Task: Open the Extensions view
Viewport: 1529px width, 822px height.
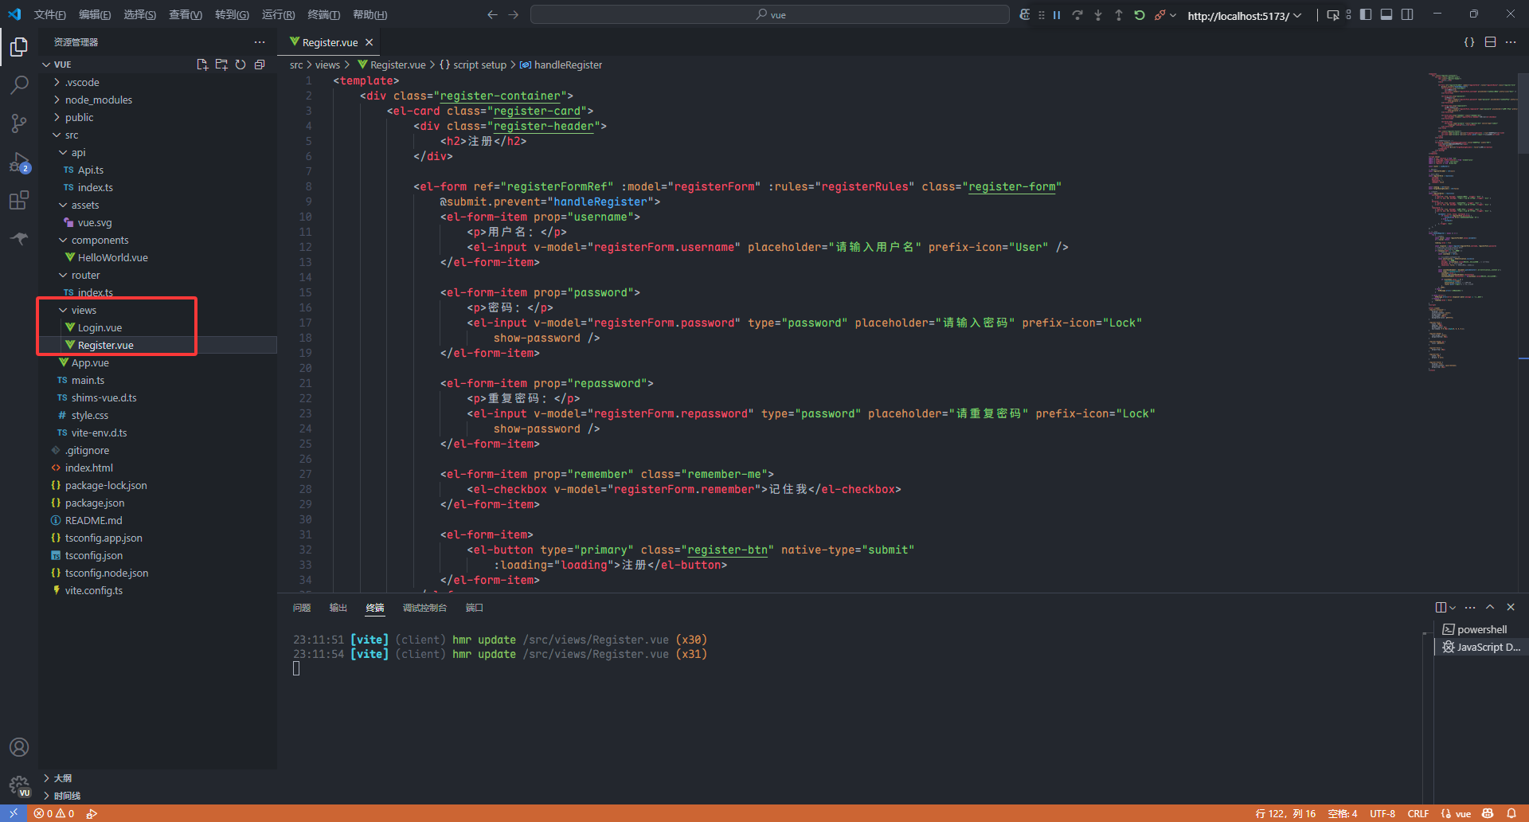Action: [19, 200]
